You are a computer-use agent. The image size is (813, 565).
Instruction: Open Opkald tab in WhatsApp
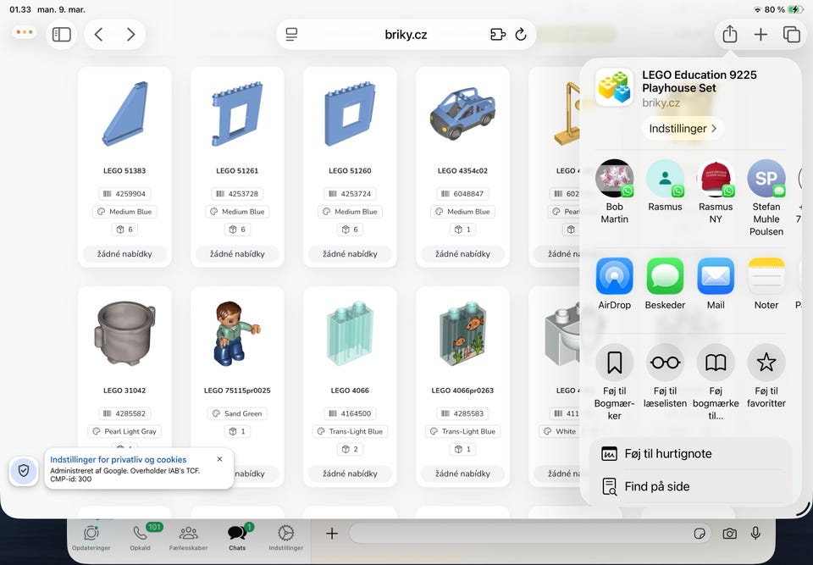click(x=140, y=538)
